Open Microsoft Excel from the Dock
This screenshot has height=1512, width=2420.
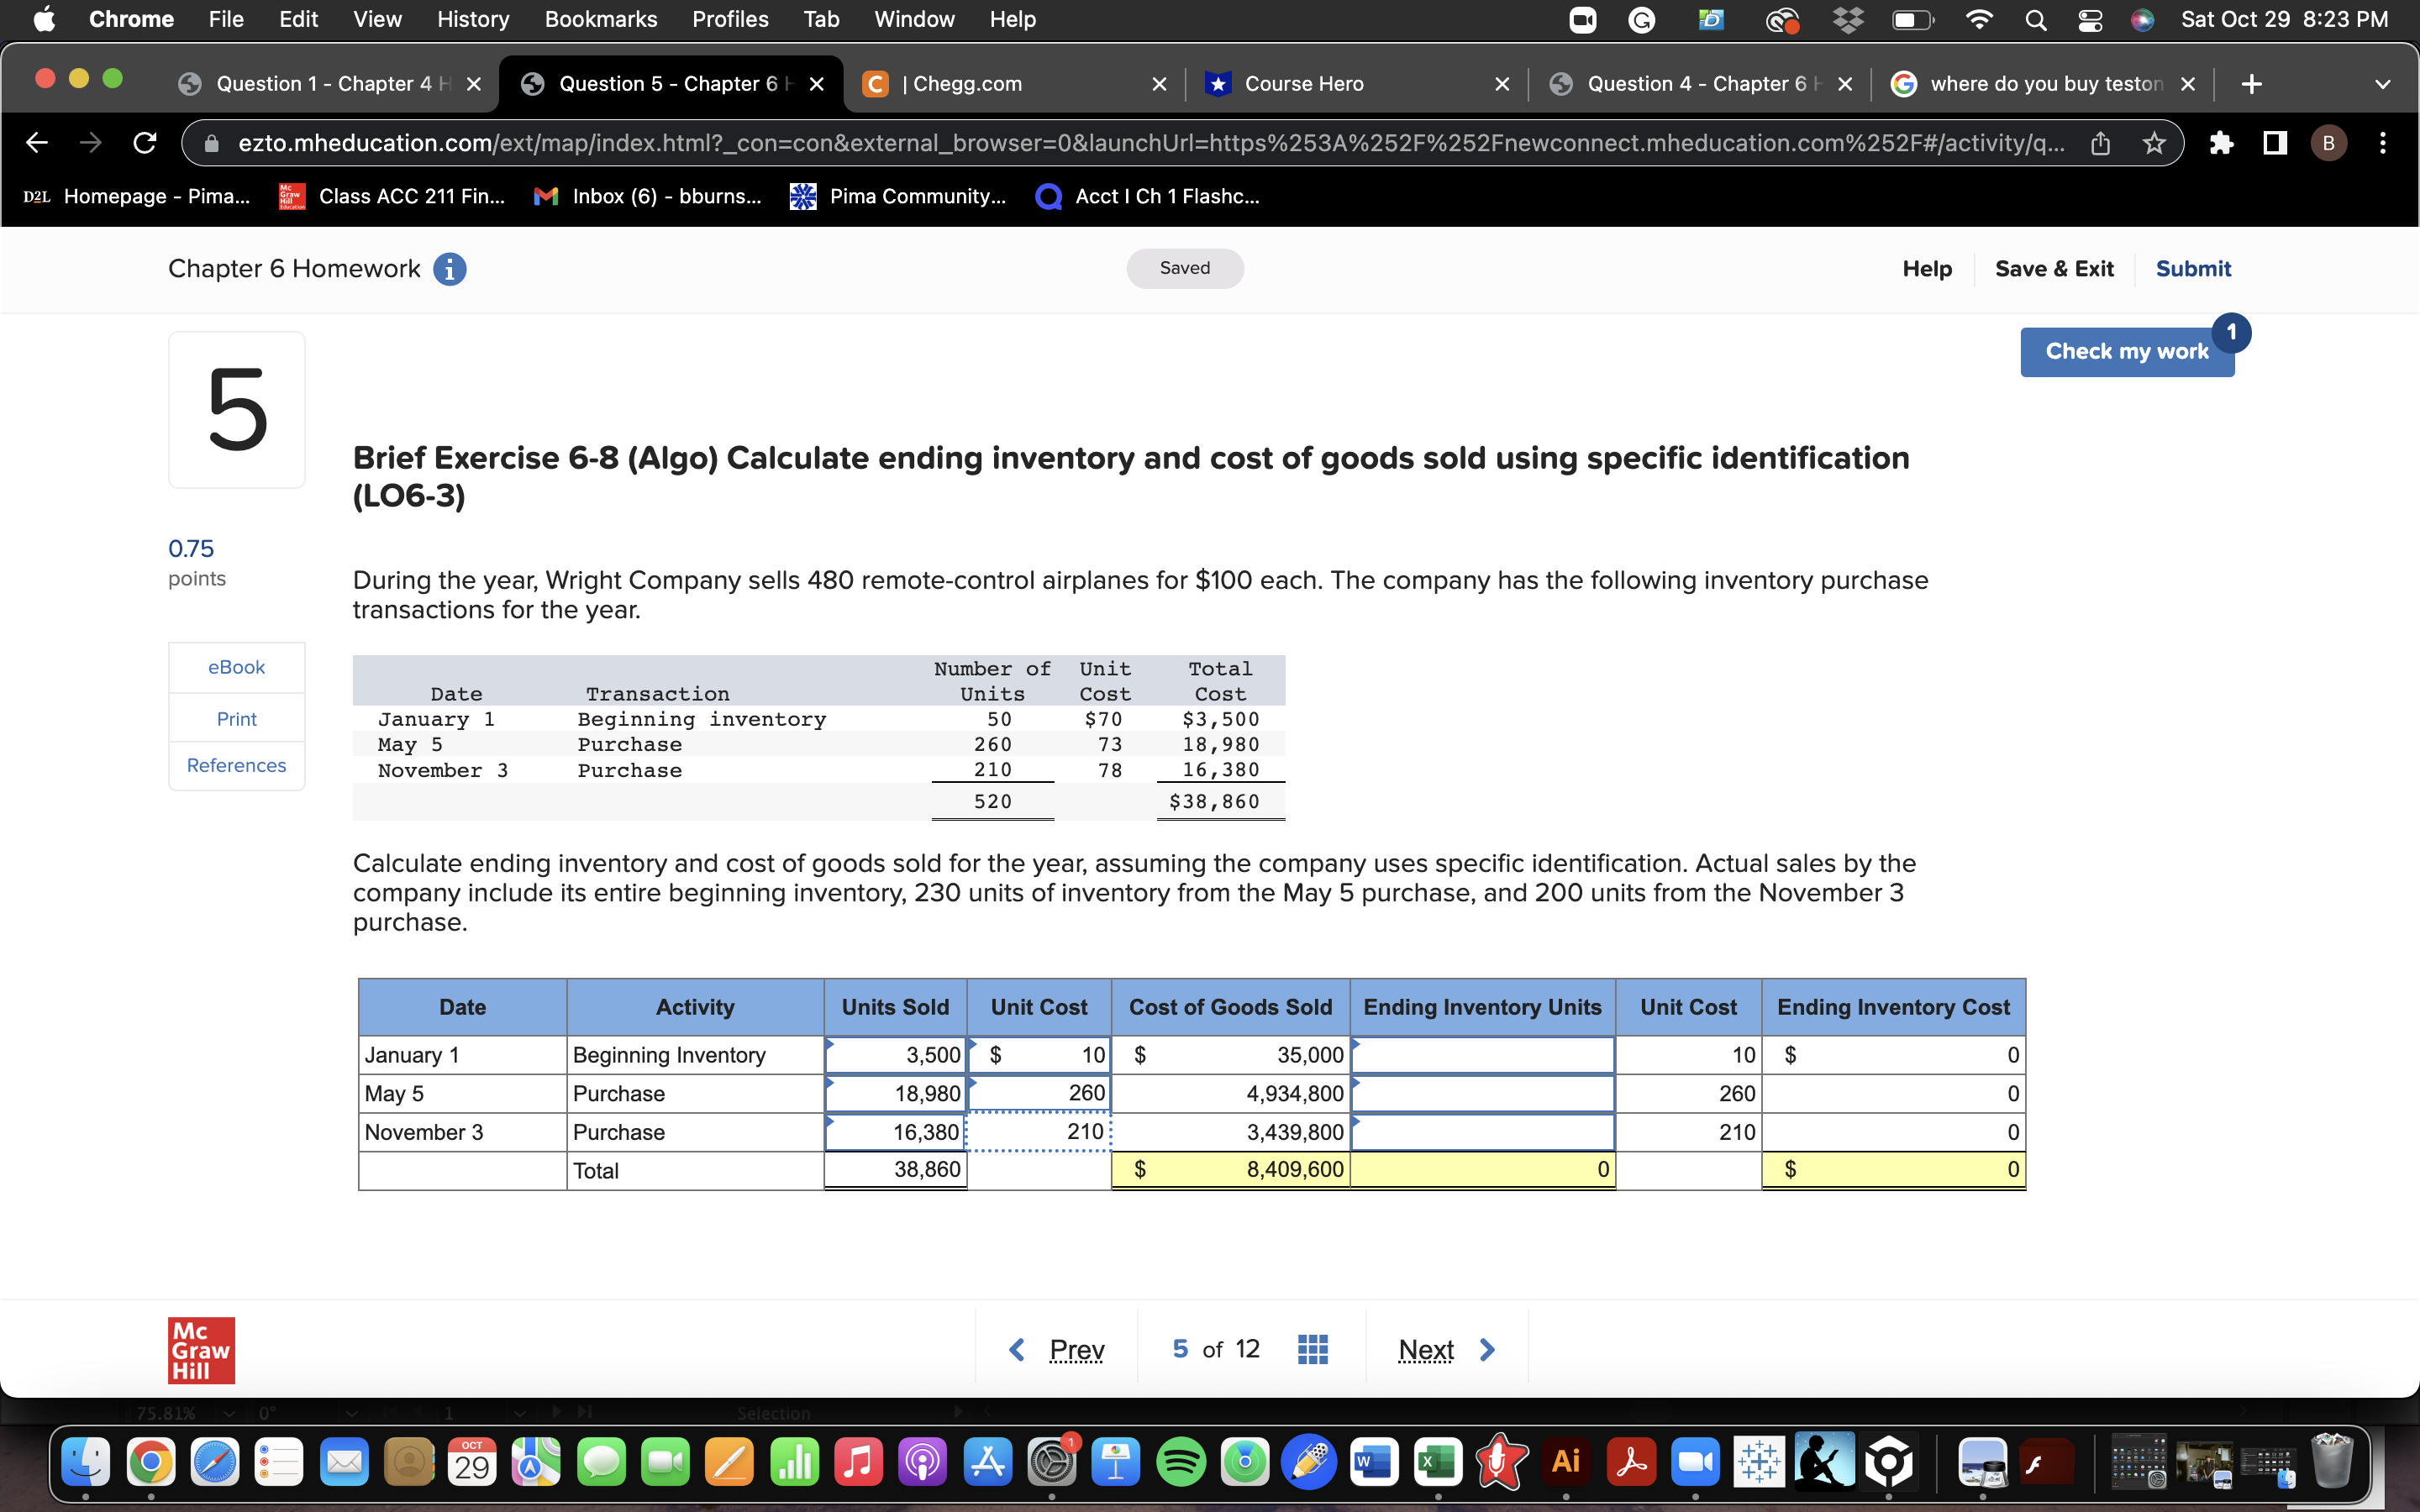click(1436, 1460)
